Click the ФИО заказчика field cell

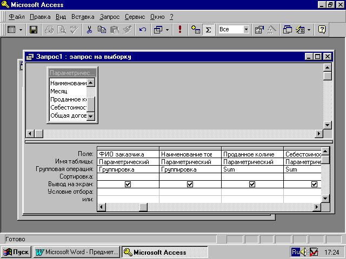128,154
